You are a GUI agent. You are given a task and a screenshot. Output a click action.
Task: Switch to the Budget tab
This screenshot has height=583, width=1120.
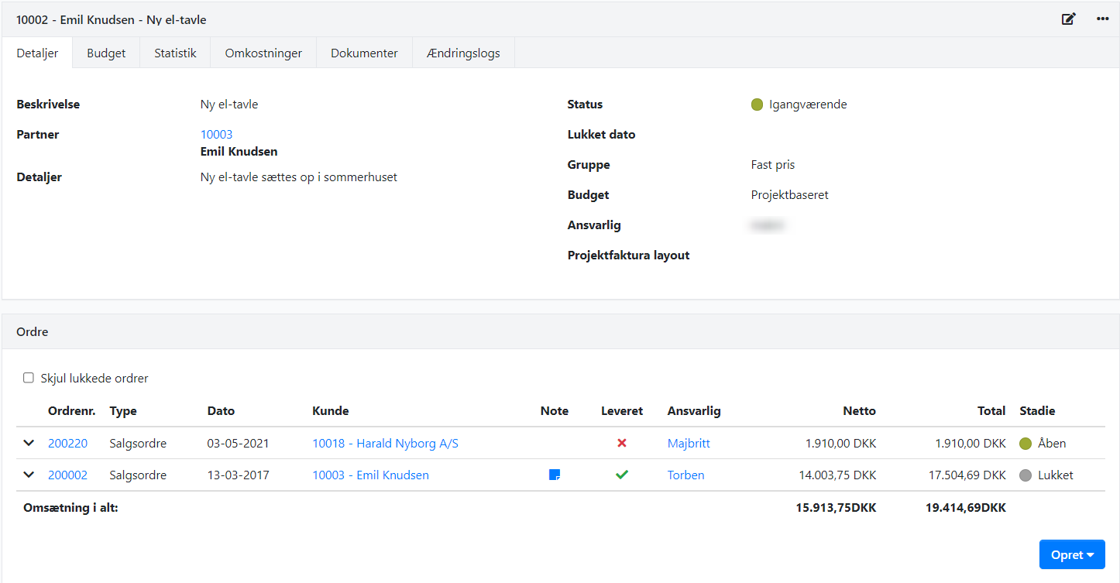point(106,53)
